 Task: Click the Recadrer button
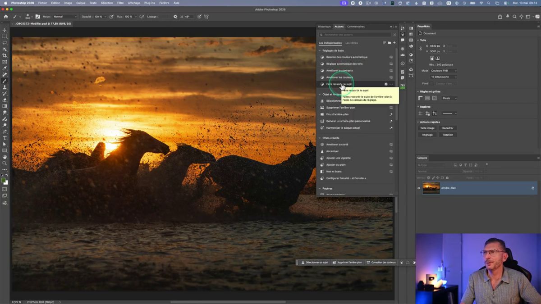448,128
